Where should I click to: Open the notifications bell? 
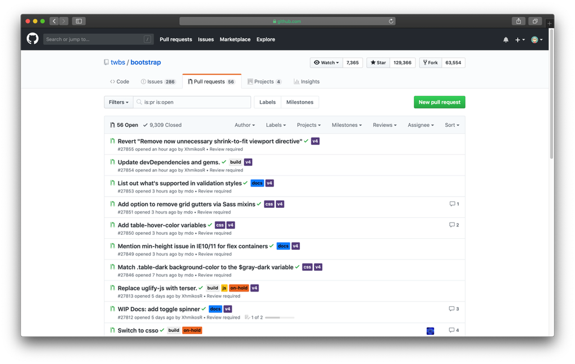pos(506,40)
